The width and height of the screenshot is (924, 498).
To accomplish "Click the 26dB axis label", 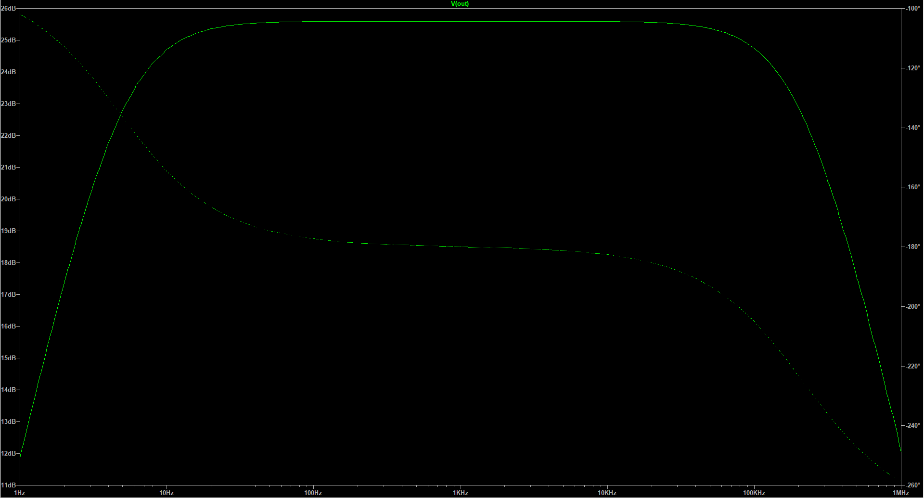I will pos(8,8).
